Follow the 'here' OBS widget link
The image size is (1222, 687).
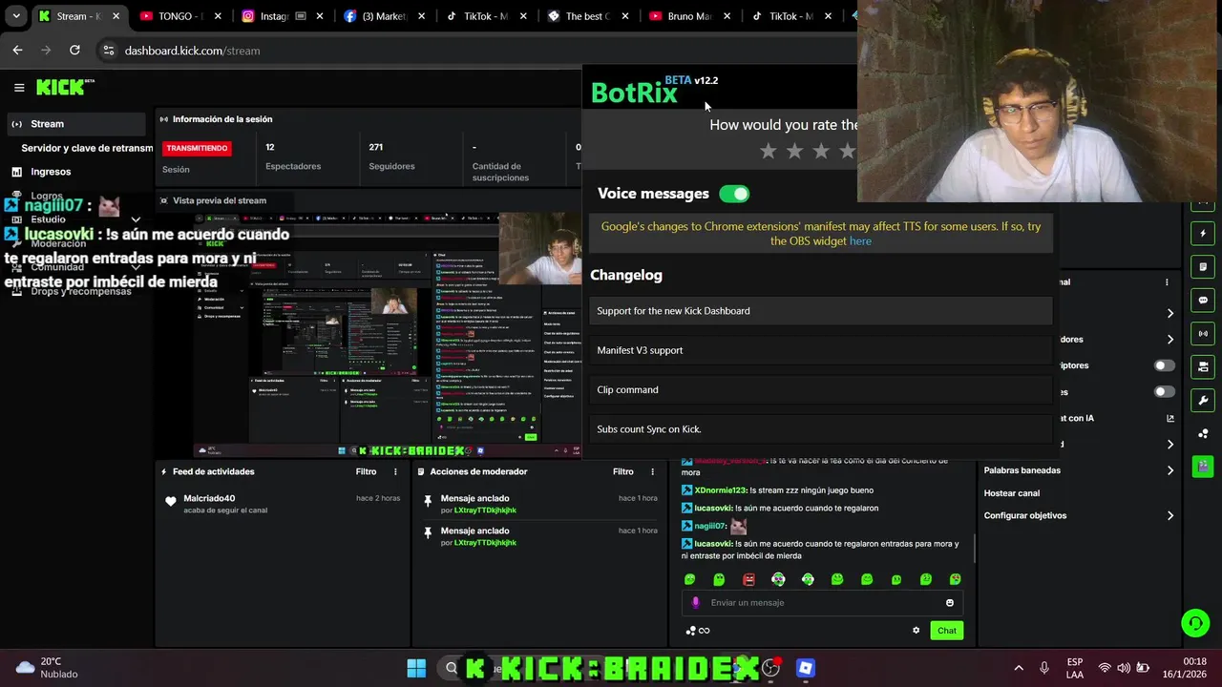click(860, 241)
